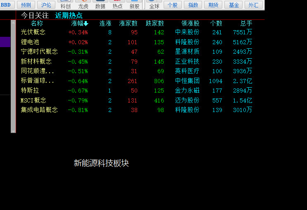This screenshot has width=307, height=210.
Task: Click the BBD button
Action: [6, 5]
